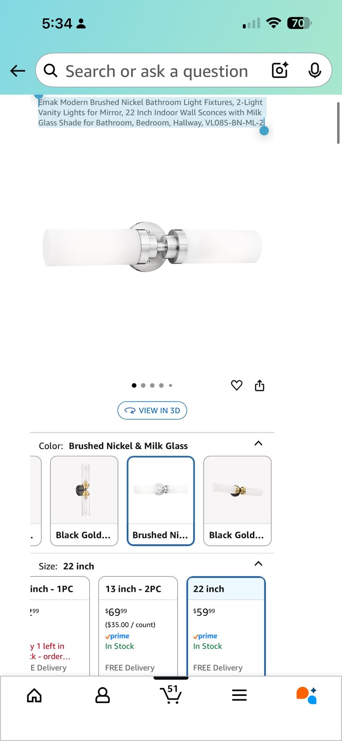Select the partially visible 1PC size option
342x741 pixels.
[x=60, y=625]
